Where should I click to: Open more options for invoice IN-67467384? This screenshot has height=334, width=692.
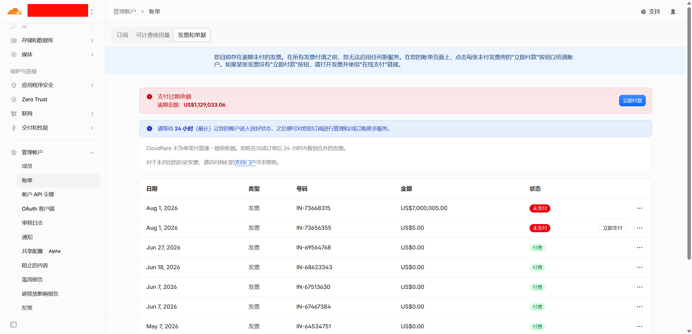coord(639,307)
